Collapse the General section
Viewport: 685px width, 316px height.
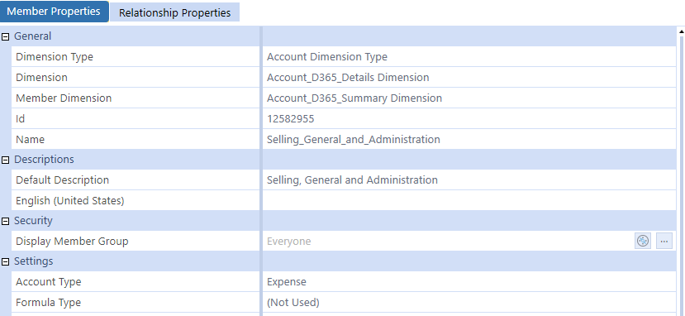[5, 36]
